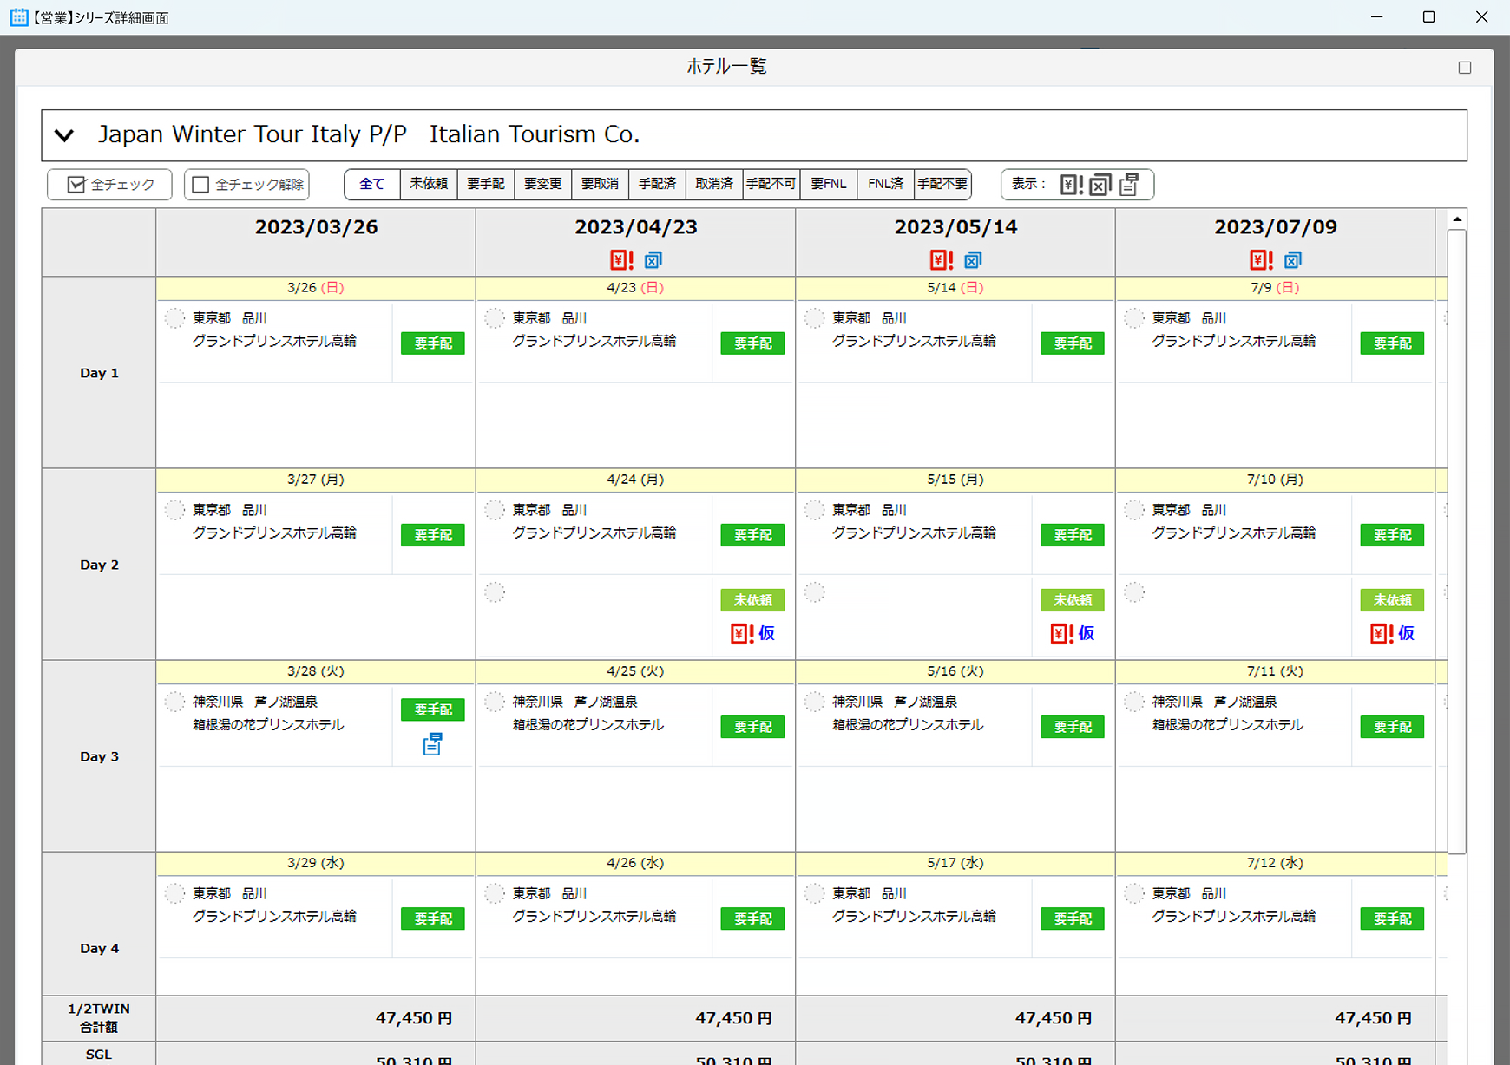Viewport: 1510px width, 1065px height.
Task: Click the yen alert icon in 4/24 cell
Action: tap(742, 634)
